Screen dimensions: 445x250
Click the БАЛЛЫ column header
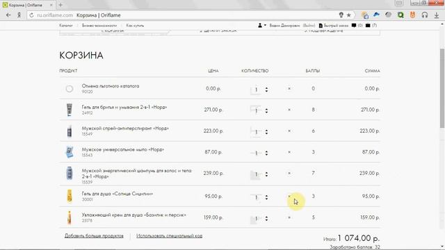coord(313,71)
